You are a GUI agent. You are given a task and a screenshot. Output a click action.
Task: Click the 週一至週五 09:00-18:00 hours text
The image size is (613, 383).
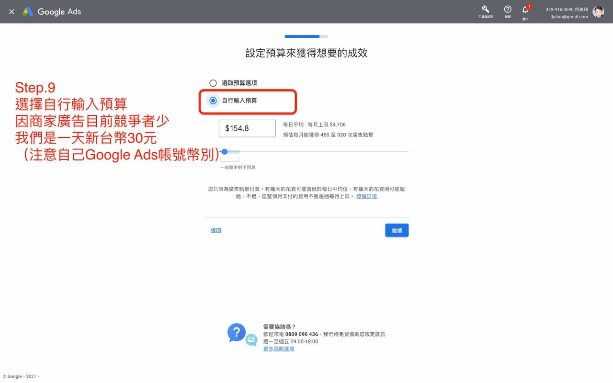tap(291, 342)
